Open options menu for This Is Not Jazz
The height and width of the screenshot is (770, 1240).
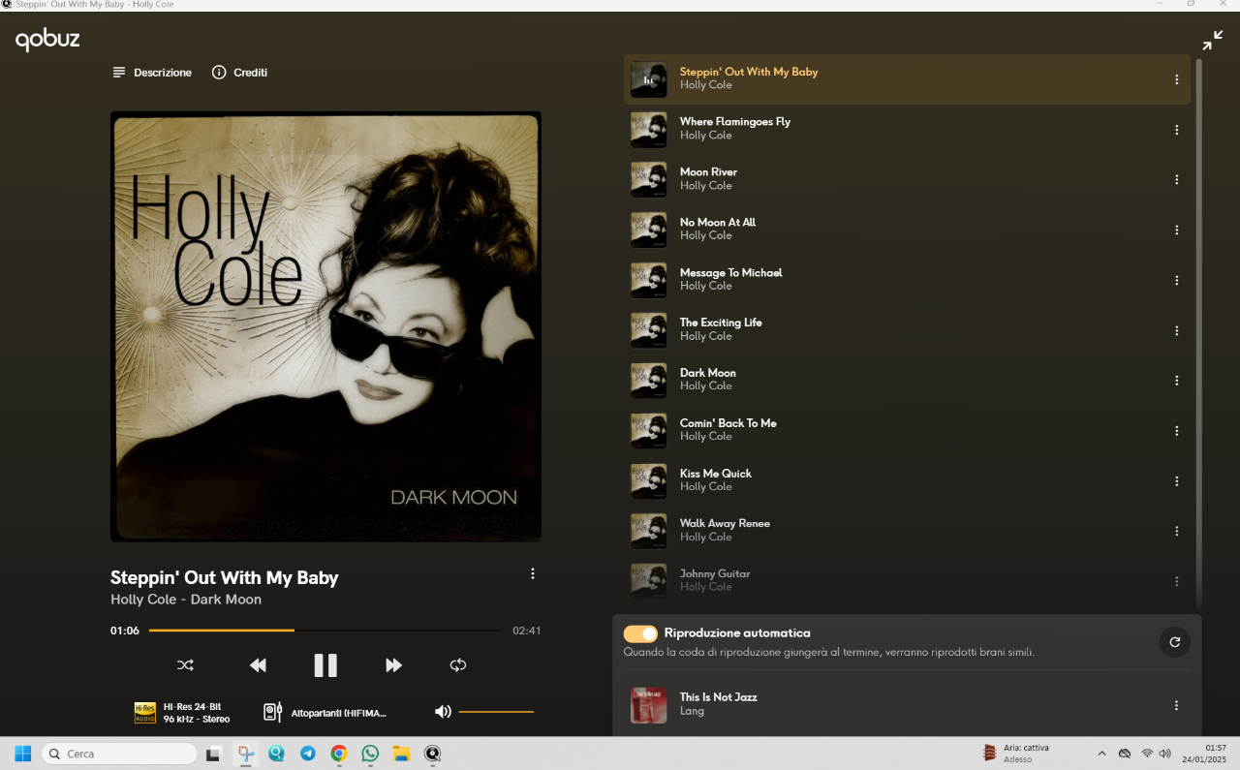1177,706
